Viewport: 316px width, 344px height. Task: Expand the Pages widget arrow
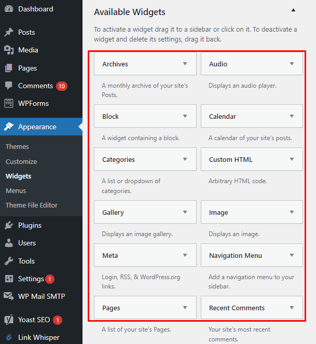tap(185, 308)
